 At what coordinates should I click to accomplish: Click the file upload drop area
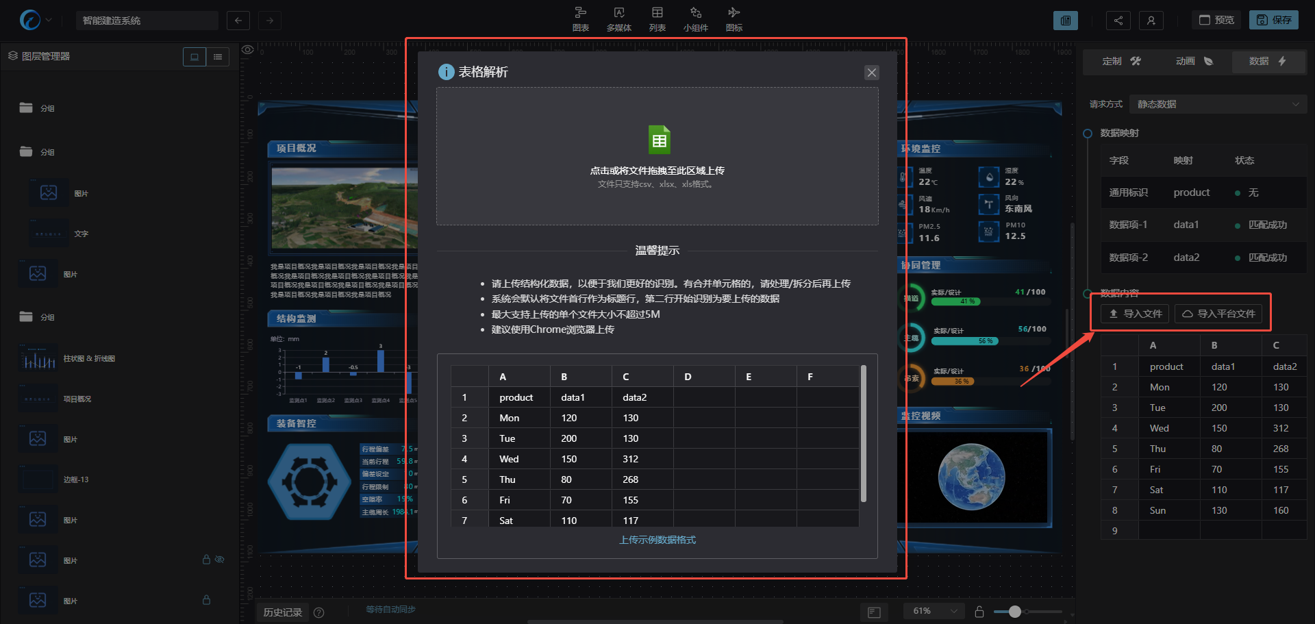[x=657, y=156]
